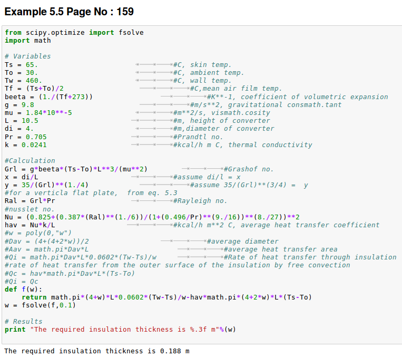The image size is (402, 357).
Task: Click the output text '0.188 m' result
Action: [174, 351]
